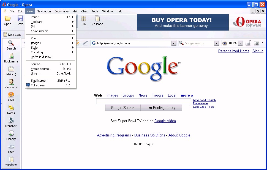Click the Buy Opera Today banner

[x=183, y=22]
